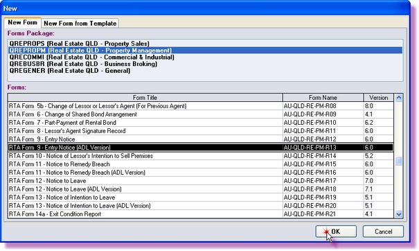Dismiss dialog with Cancel button
Viewport: 419px width, 251px height.
(x=383, y=232)
